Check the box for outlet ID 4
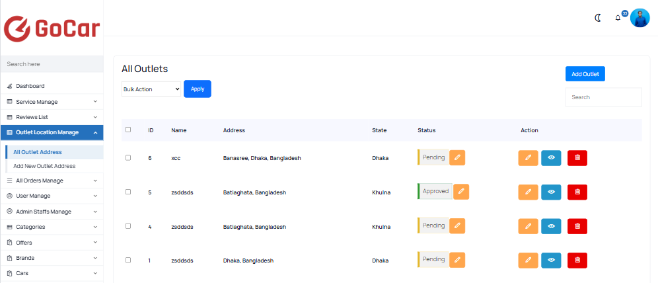The width and height of the screenshot is (658, 283). click(x=128, y=226)
